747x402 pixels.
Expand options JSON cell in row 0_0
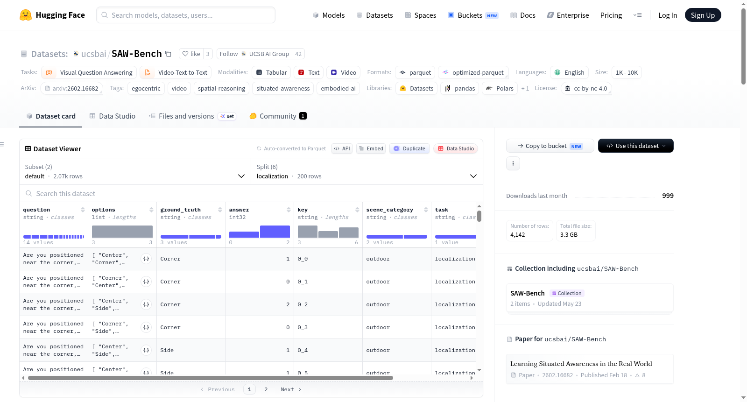[146, 259]
